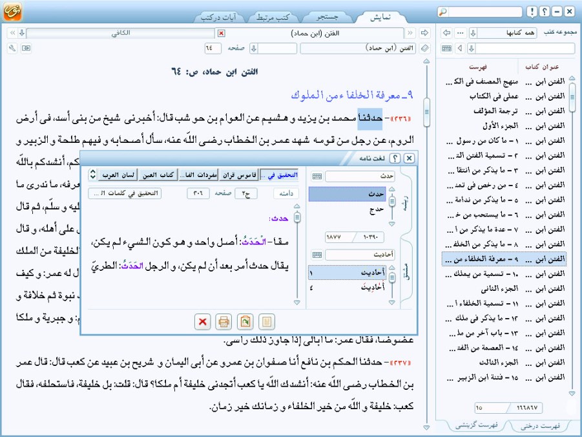Open the exclamation info button
The width and height of the screenshot is (582, 437).
click(x=532, y=12)
